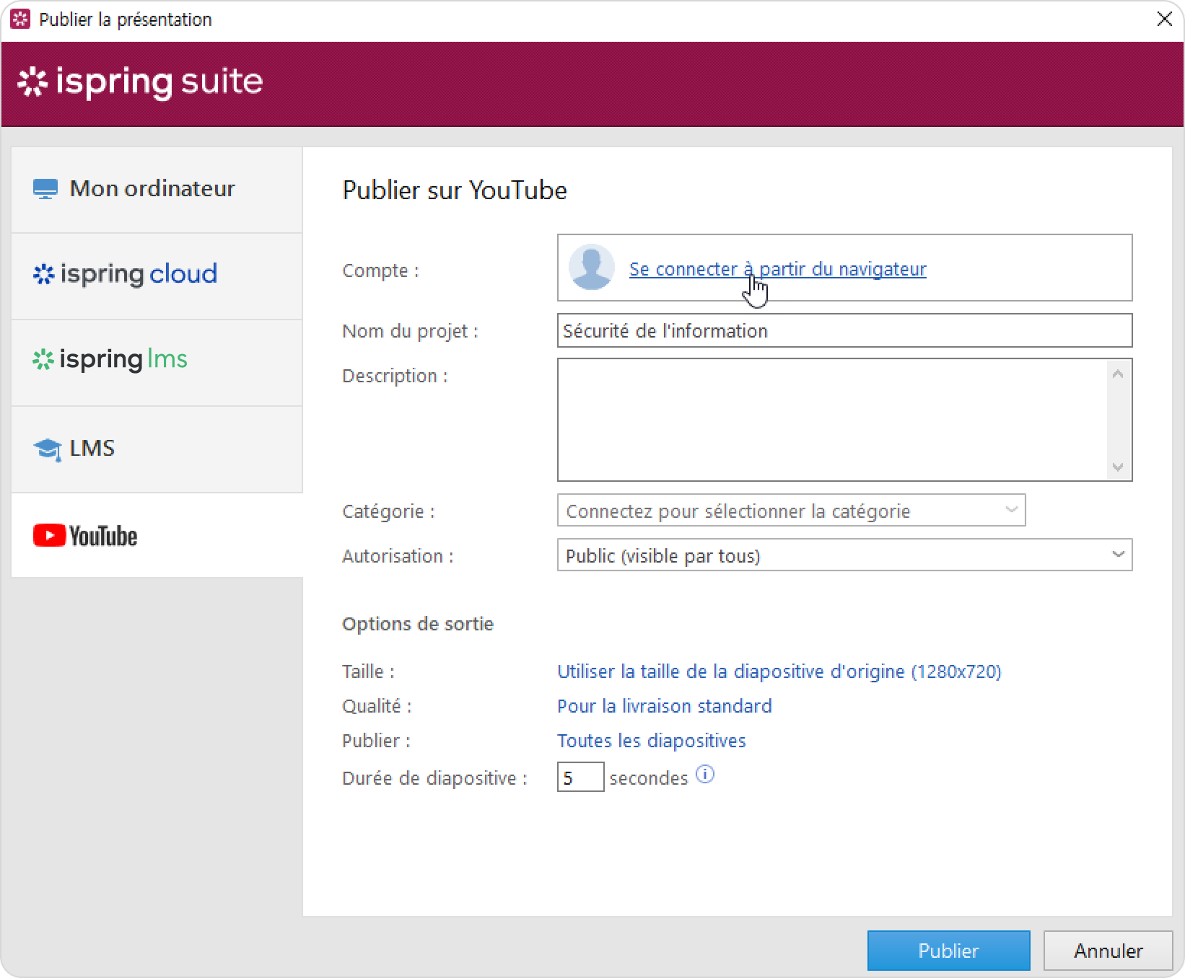Click the app icon in title bar
Viewport: 1185px width, 978px height.
20,19
